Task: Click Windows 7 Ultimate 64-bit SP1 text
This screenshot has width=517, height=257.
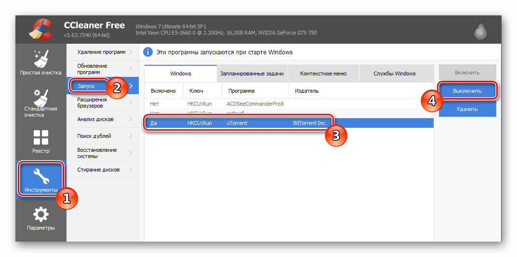Action: [171, 26]
